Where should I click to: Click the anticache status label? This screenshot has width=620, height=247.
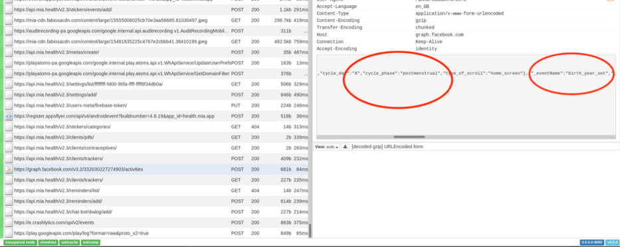coord(69,242)
